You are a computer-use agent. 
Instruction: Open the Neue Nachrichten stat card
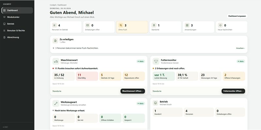click(x=232, y=27)
